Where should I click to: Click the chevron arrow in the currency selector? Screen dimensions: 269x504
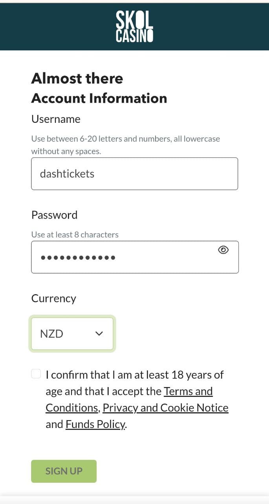99,334
